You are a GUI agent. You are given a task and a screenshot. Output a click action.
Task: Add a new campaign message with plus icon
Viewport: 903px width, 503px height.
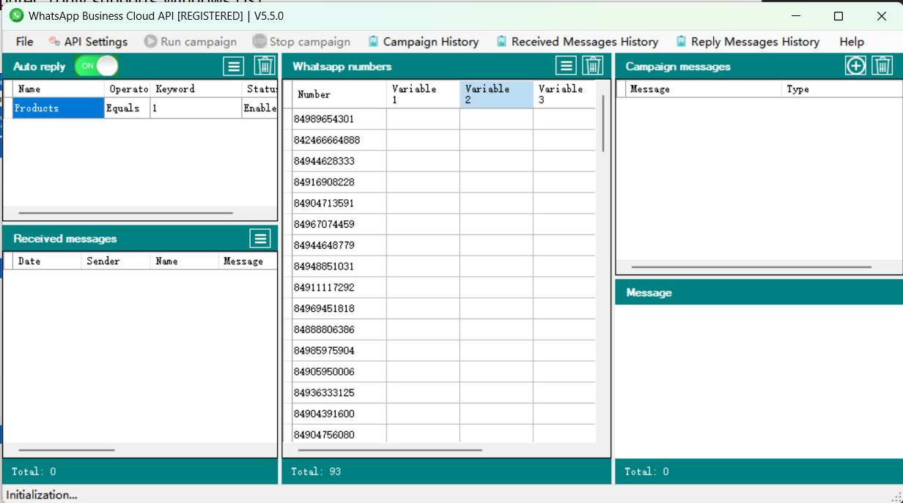click(855, 67)
